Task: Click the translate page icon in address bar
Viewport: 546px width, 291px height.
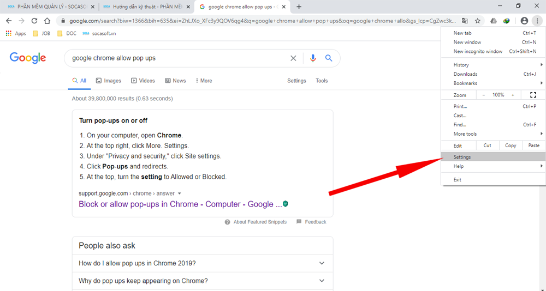Action: point(465,21)
